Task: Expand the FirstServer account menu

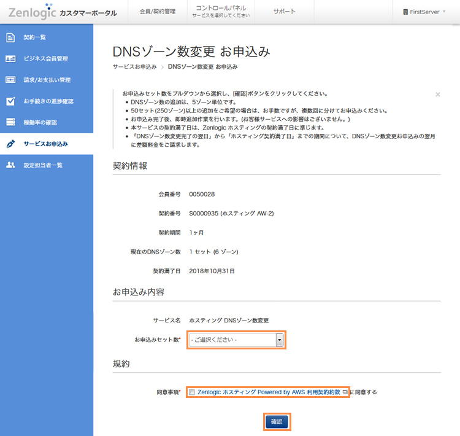Action: pyautogui.click(x=424, y=12)
